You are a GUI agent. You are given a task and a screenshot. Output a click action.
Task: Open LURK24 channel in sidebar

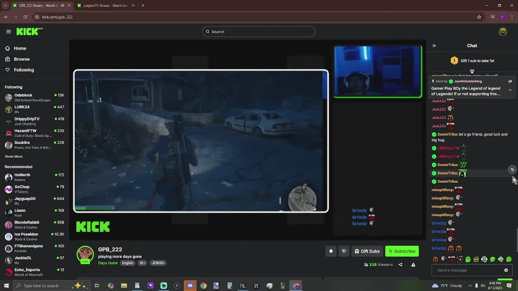[x=34, y=109]
